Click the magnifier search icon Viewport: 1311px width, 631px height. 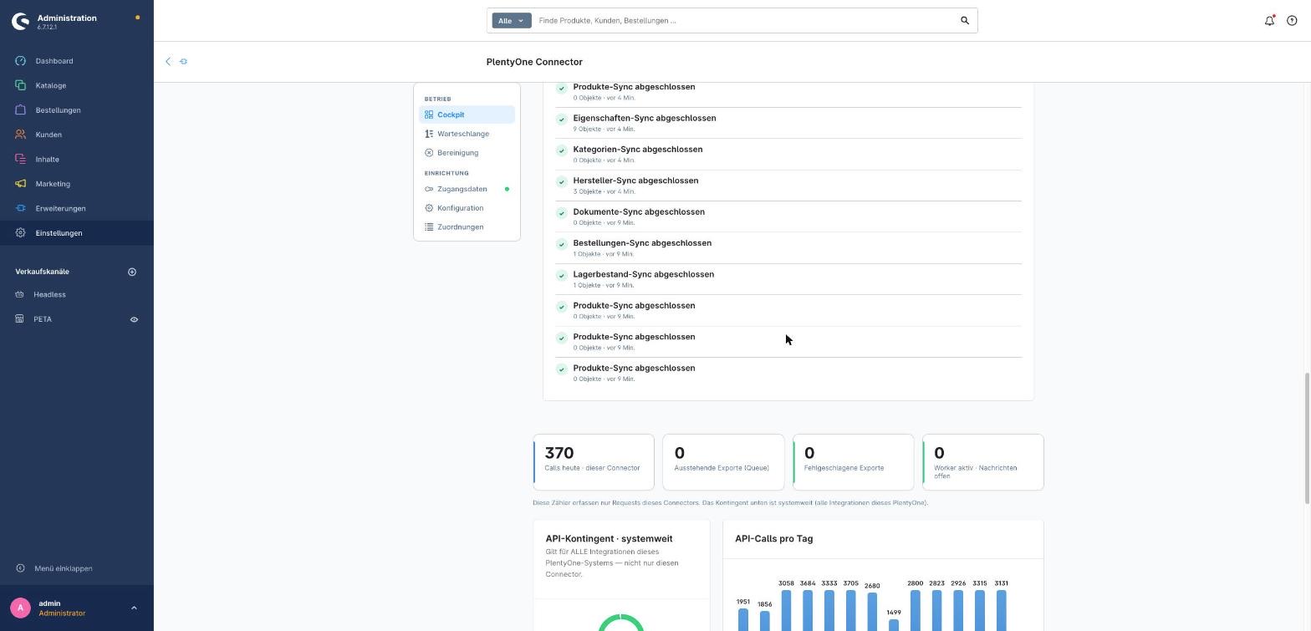coord(965,21)
